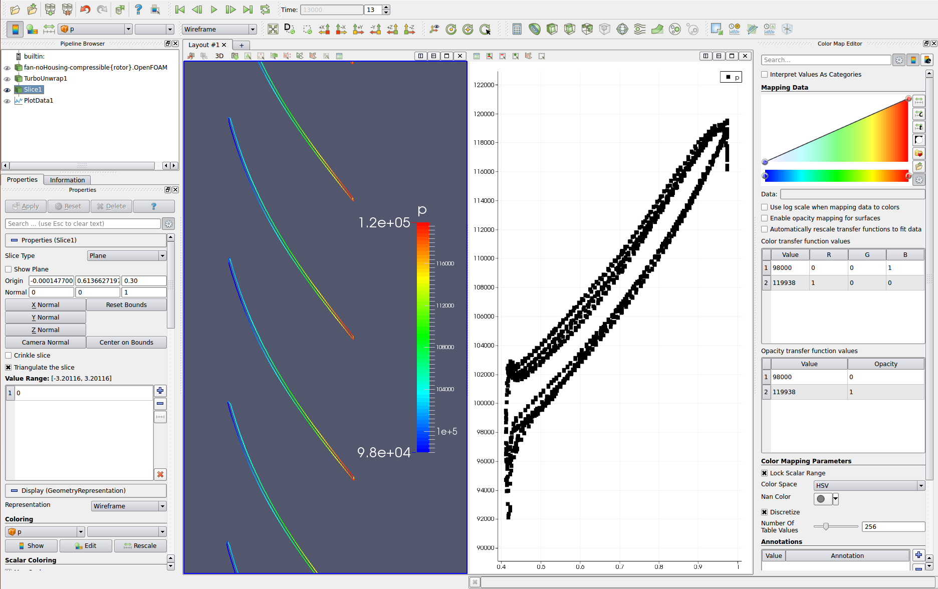Screen dimensions: 938x589
Task: Open the Color Space HSV dropdown
Action: [x=869, y=485]
